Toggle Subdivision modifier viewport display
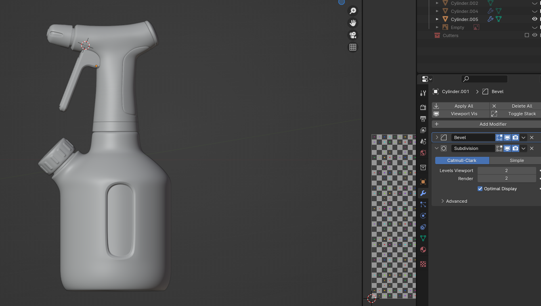 [x=507, y=148]
